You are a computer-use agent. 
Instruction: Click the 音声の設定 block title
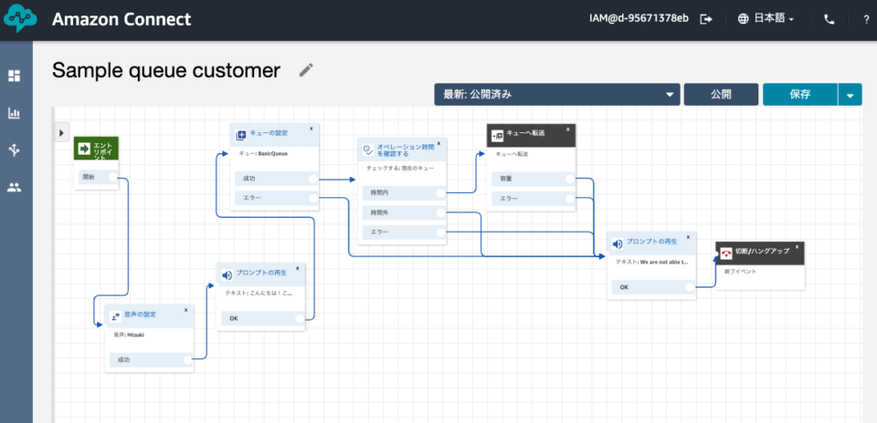click(x=140, y=315)
